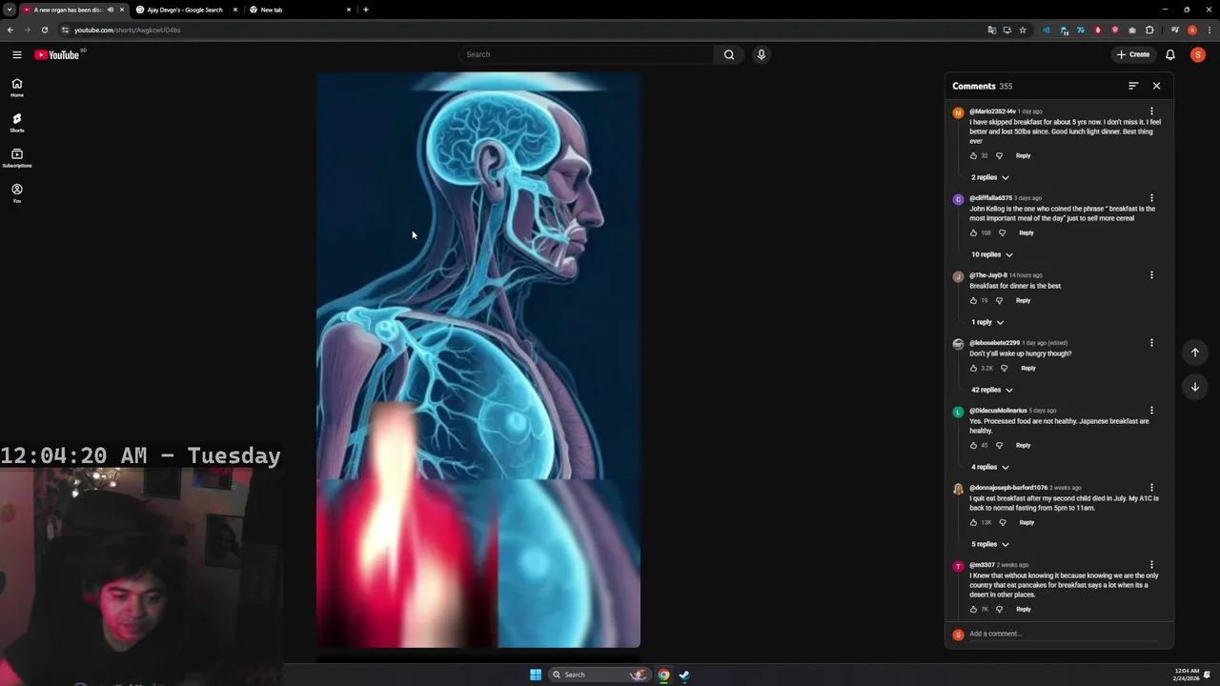Reply to "Don't y'all wake up hungry though?"
Screen dimensions: 1220x686
click(1027, 368)
